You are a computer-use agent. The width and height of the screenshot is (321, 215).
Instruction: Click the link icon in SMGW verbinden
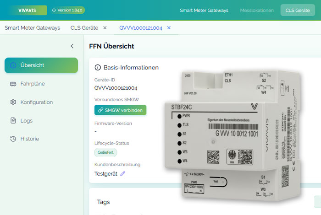(100, 110)
